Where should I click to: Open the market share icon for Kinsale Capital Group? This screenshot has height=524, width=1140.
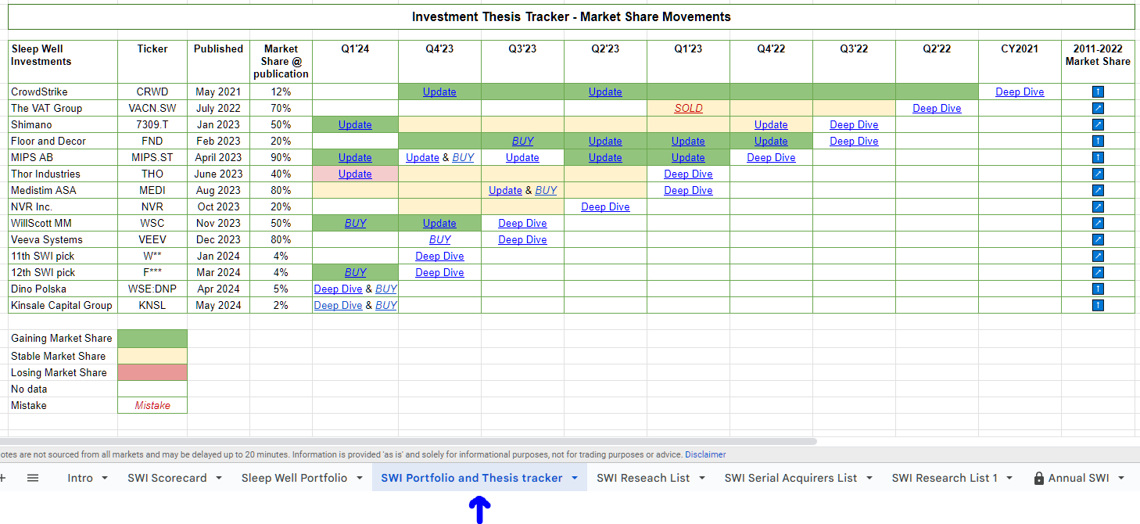[1098, 306]
